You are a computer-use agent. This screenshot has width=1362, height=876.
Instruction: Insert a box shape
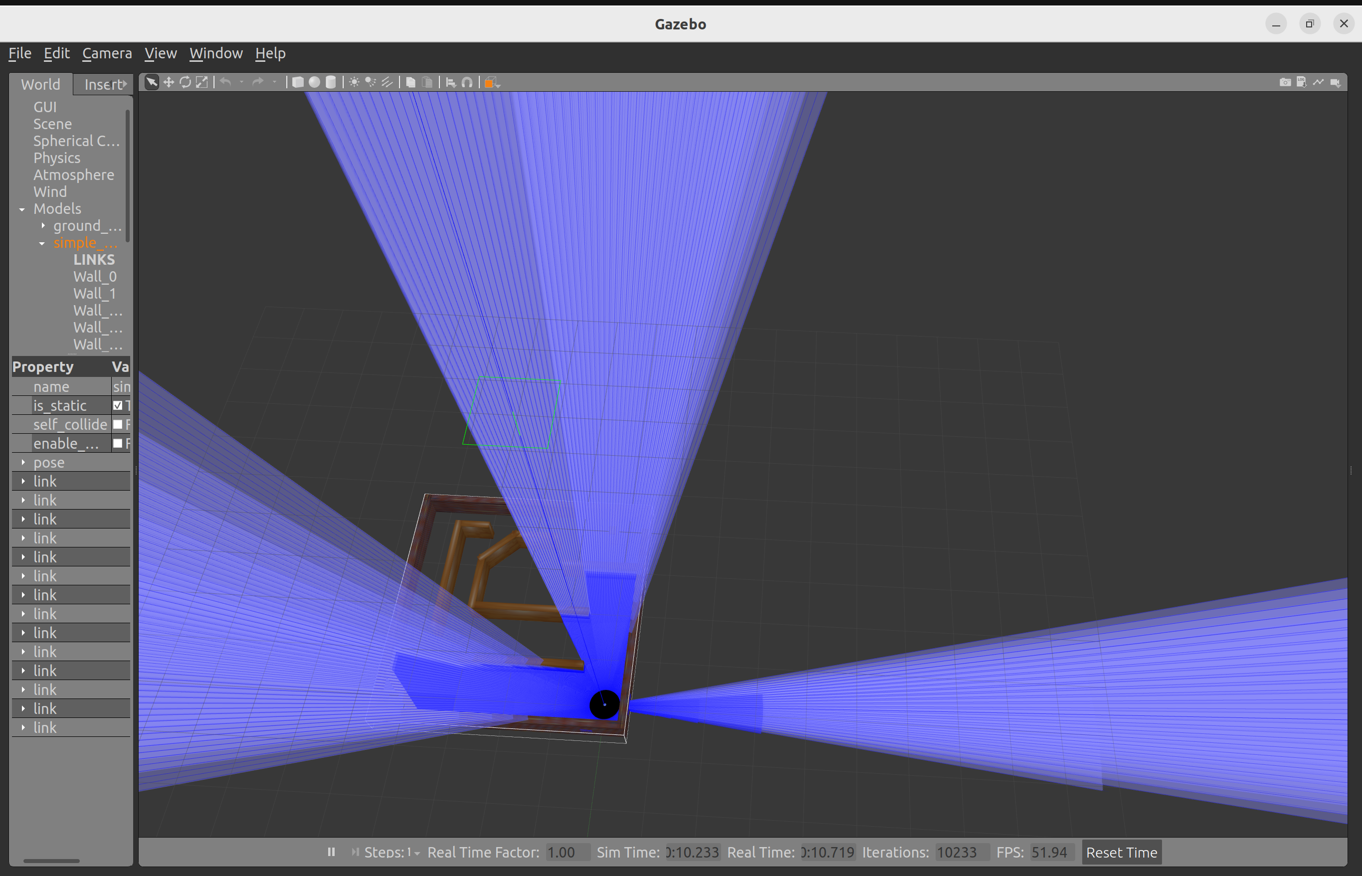click(298, 82)
